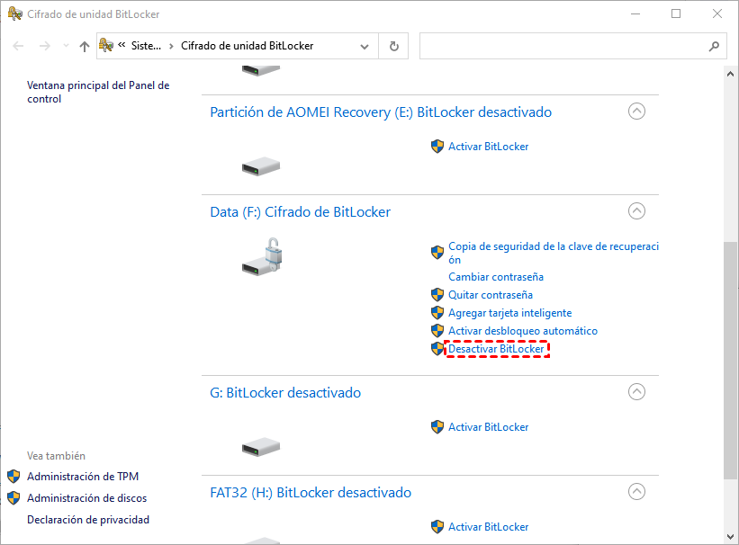Click the up arrow navigation icon
This screenshot has width=739, height=545.
point(85,46)
